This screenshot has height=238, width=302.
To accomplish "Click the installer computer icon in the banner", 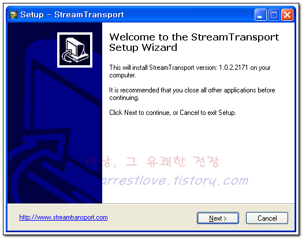I will (x=74, y=50).
